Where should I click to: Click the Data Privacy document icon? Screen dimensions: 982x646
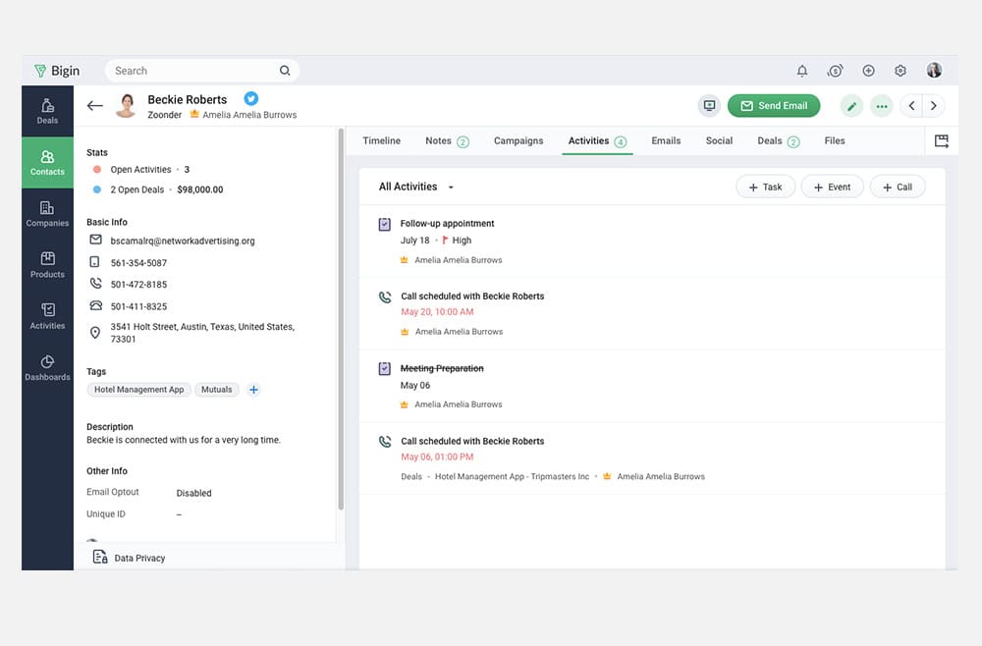pos(99,557)
